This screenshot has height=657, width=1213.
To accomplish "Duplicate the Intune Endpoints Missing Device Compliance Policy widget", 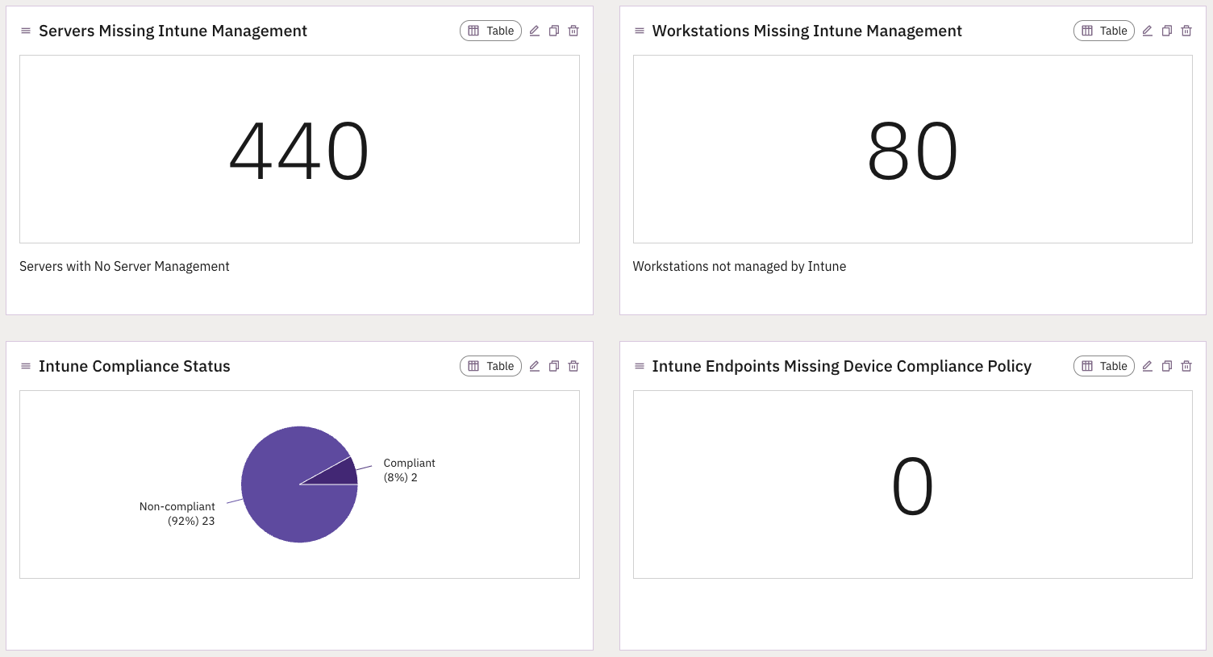I will pyautogui.click(x=1167, y=366).
